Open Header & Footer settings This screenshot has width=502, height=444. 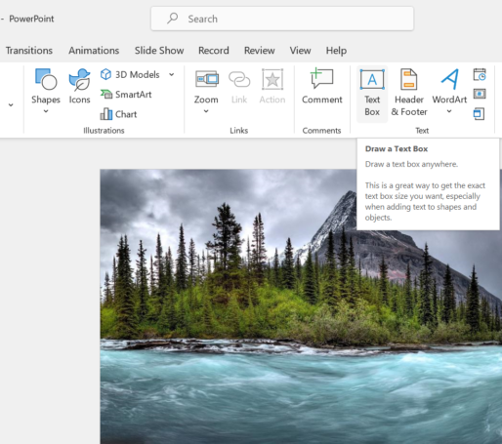pos(409,93)
